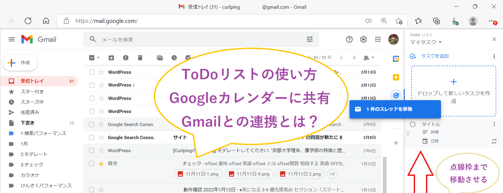Report selected mail as spam

125,58
